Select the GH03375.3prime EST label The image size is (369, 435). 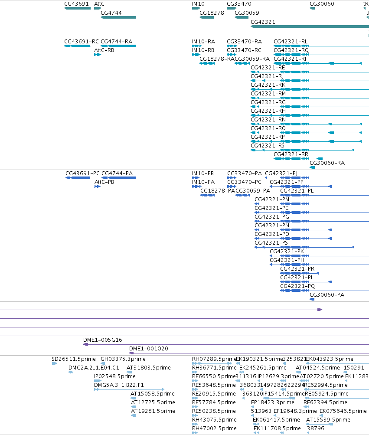123,359
